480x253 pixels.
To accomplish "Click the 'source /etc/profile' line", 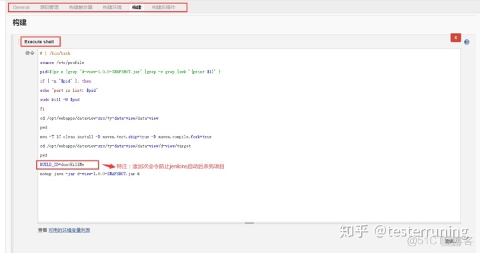I will tap(62, 63).
